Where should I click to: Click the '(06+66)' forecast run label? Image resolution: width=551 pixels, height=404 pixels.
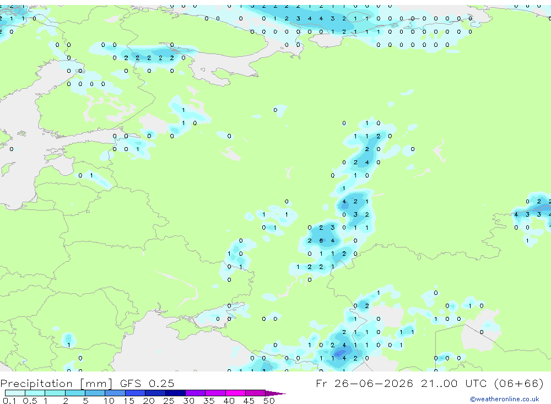[x=518, y=383]
